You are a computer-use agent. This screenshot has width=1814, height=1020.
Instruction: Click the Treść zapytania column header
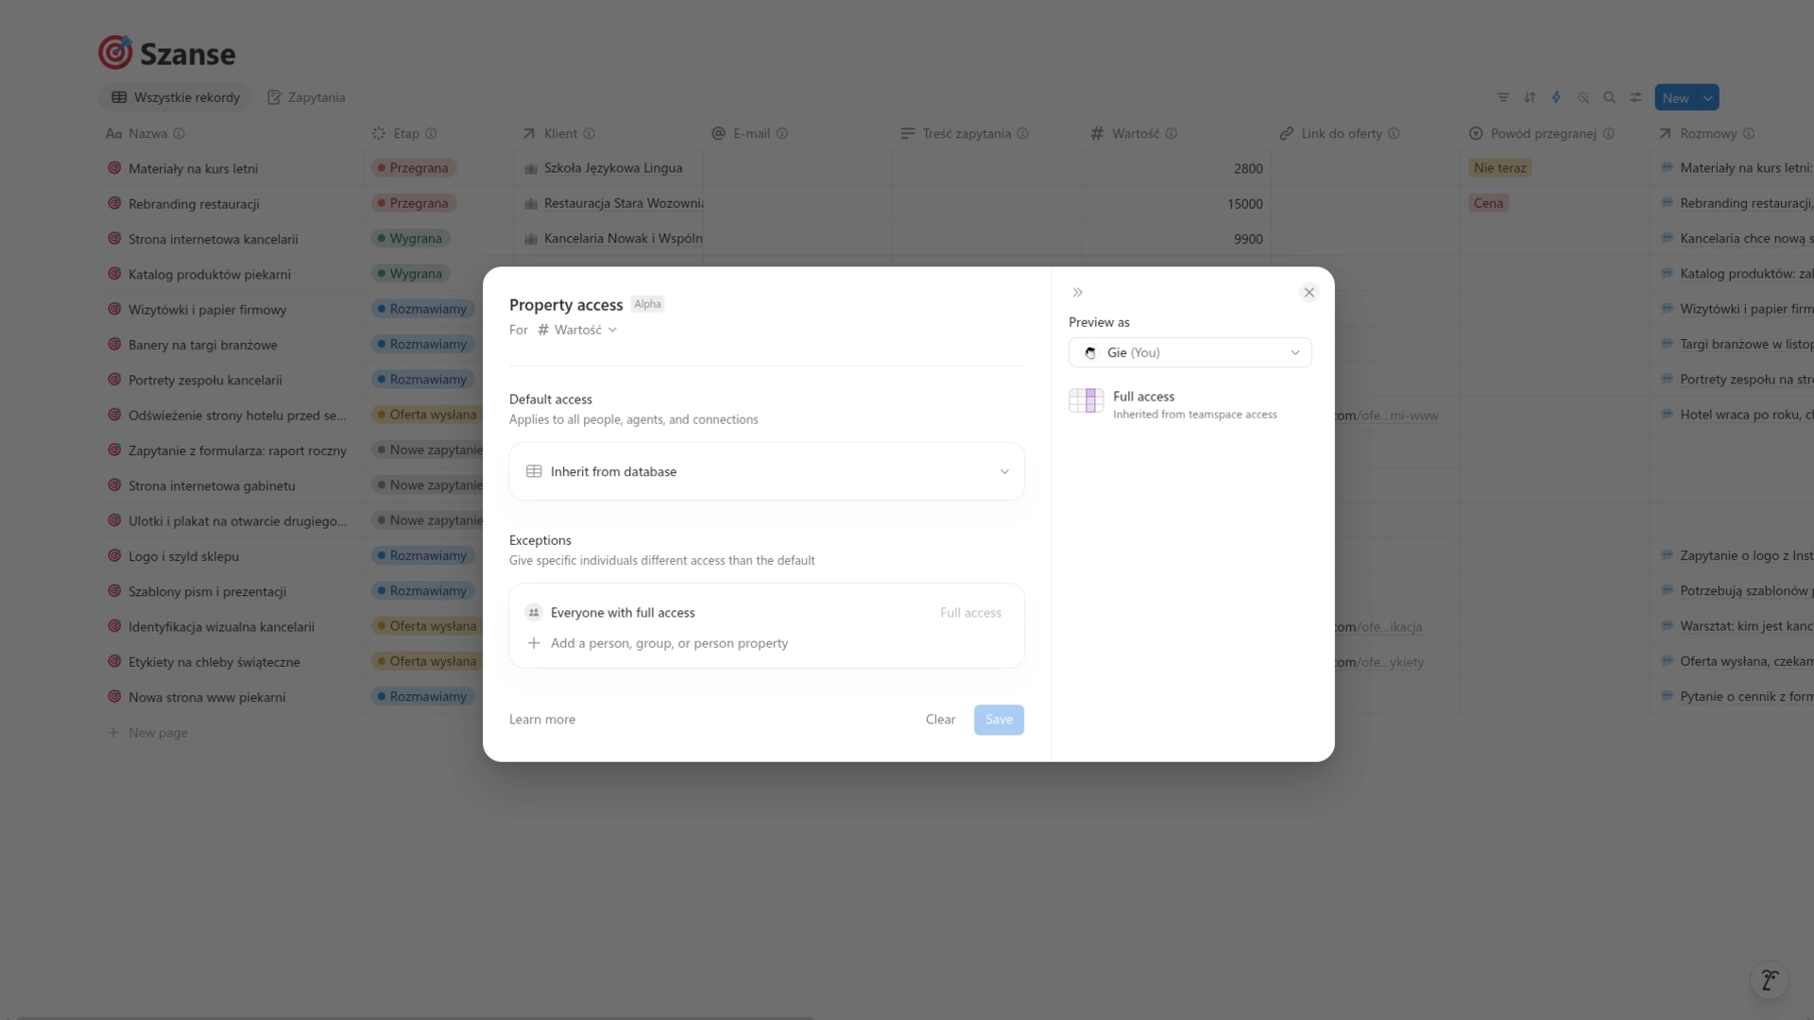(966, 134)
